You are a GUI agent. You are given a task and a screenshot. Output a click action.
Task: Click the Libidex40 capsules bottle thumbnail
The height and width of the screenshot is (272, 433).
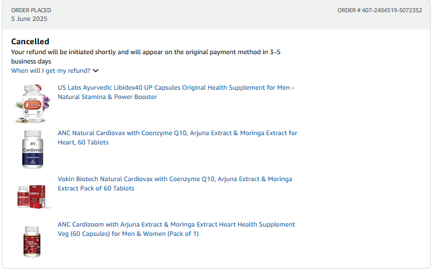[x=32, y=104]
